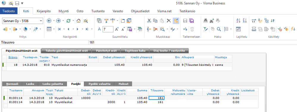Jump to first record icon
This screenshot has width=297, height=112.
click(59, 29)
